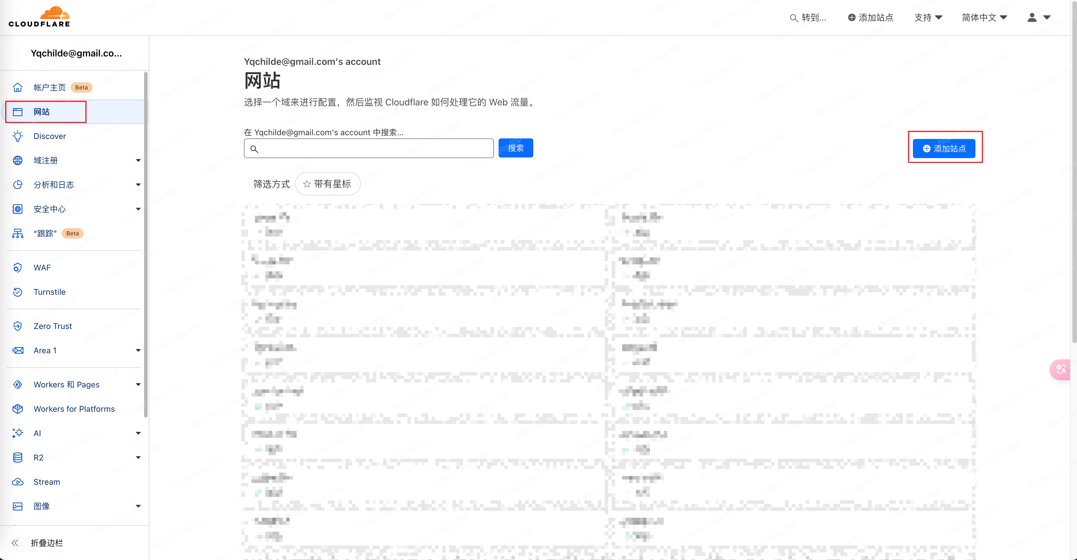Click the WAF shield icon

click(18, 268)
